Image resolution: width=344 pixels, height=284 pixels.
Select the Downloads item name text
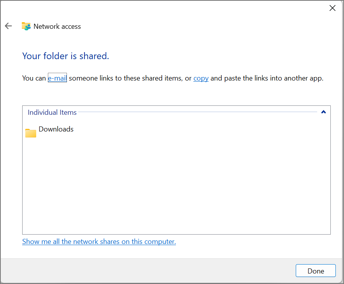(x=56, y=129)
